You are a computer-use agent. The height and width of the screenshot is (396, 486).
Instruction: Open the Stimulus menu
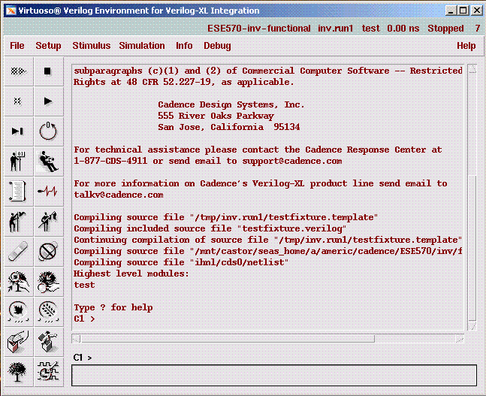click(92, 46)
